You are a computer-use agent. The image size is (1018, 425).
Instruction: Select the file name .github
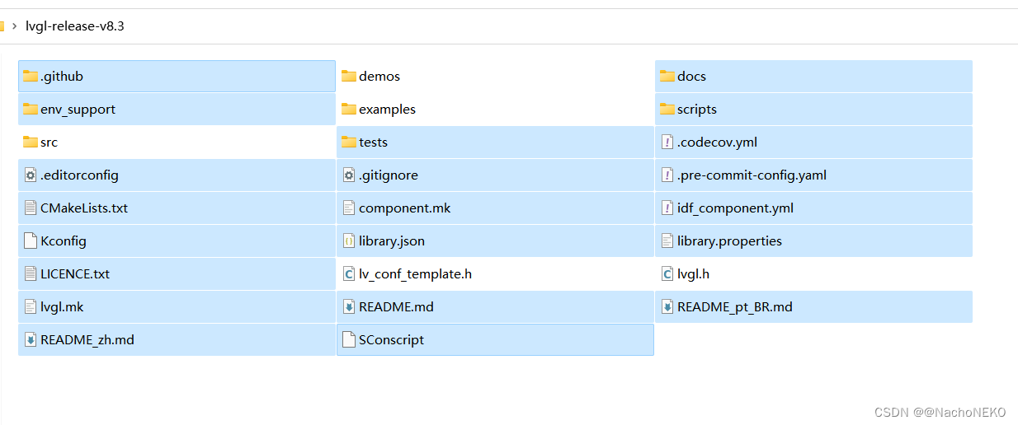pos(62,76)
